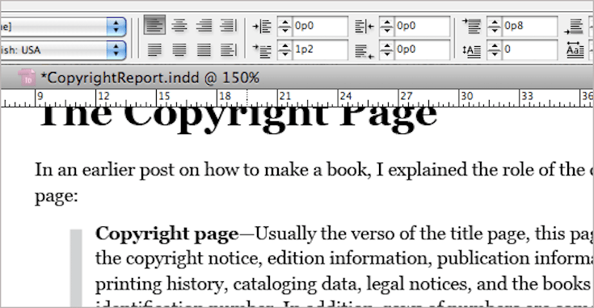Select Justify with last line centered
This screenshot has width=594, height=308.
click(179, 49)
